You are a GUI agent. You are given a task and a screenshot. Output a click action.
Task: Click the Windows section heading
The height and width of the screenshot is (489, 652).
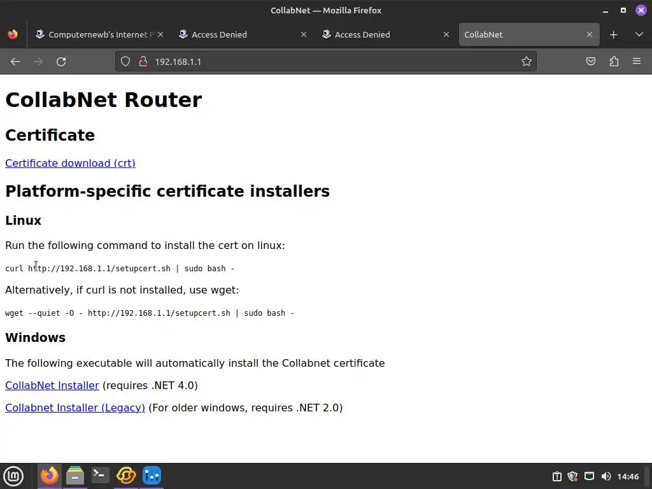pyautogui.click(x=36, y=337)
